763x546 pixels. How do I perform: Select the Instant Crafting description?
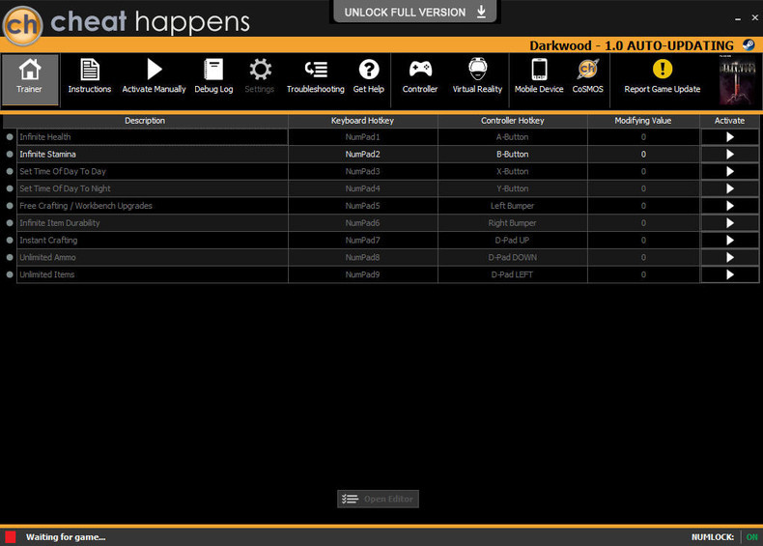[x=153, y=240]
